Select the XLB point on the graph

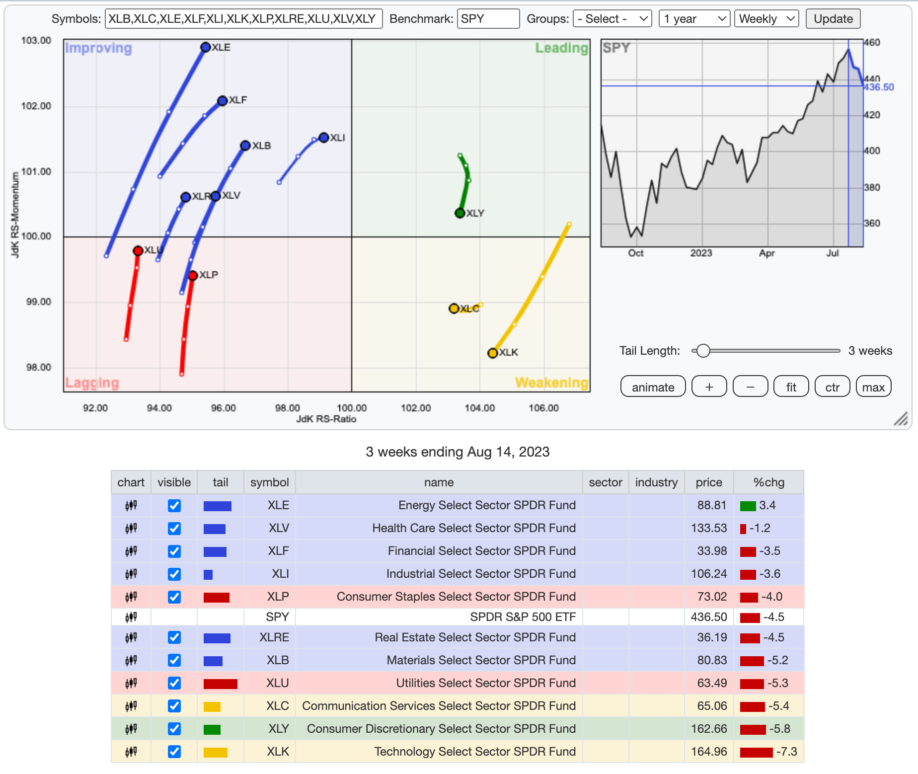(245, 146)
